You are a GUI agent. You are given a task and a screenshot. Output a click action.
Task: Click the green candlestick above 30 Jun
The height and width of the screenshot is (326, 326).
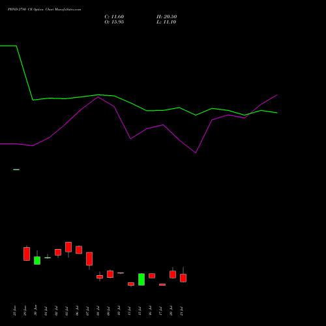coord(37,260)
